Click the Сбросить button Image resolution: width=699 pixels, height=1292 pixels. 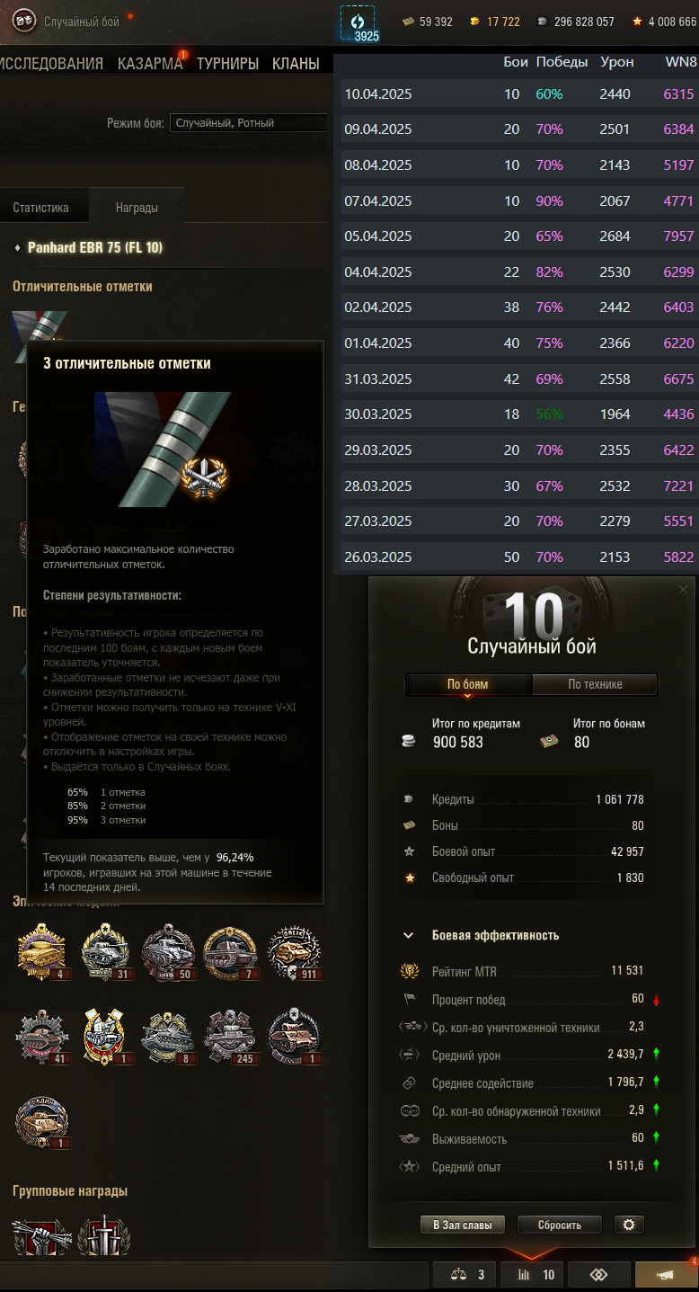560,1225
